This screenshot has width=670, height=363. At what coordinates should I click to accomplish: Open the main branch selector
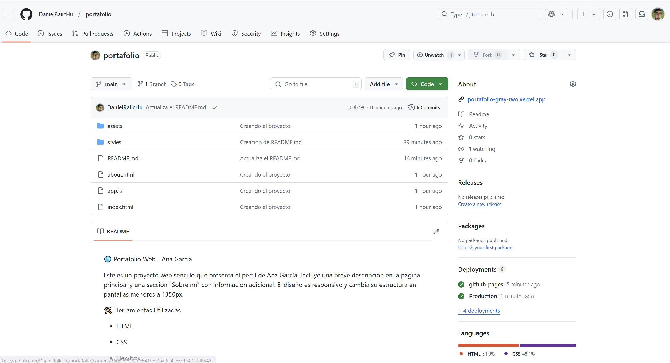click(x=111, y=84)
